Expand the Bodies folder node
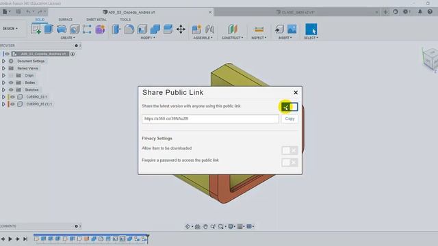The image size is (438, 246). [x=3, y=83]
